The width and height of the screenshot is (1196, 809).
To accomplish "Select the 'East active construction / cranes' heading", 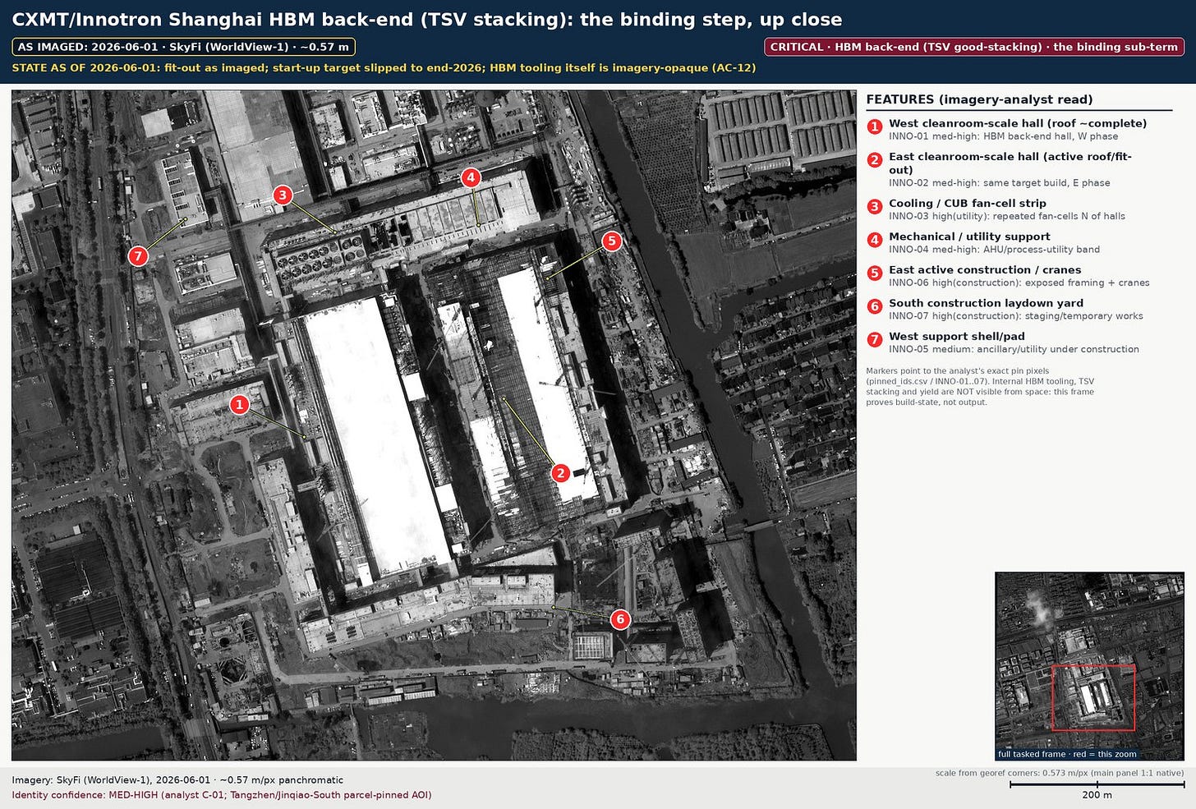I will click(985, 269).
